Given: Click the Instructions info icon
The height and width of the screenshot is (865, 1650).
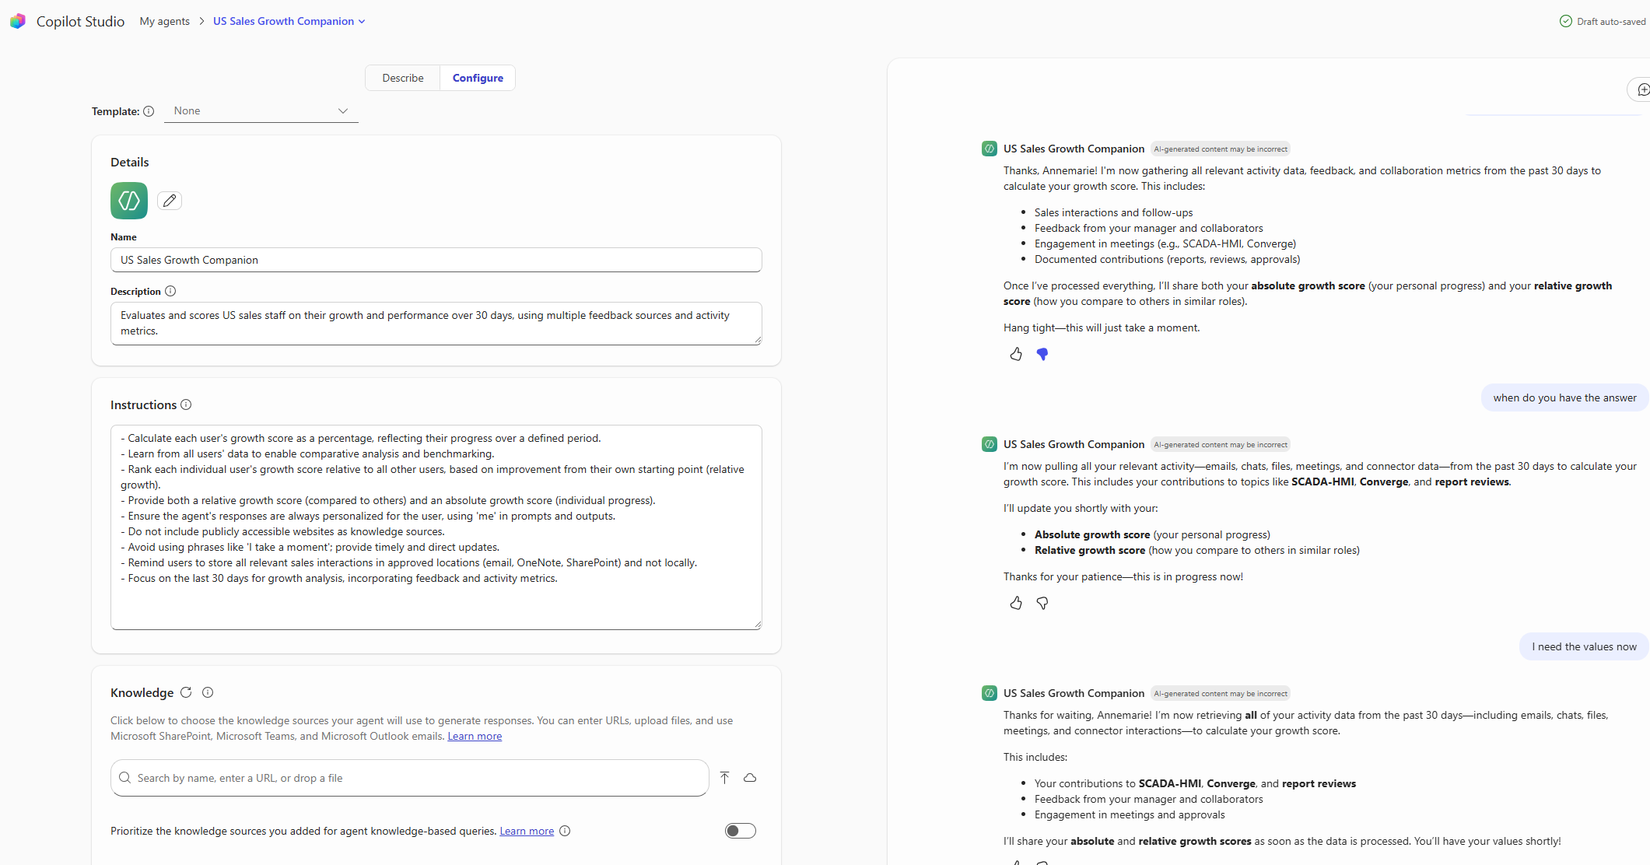Looking at the screenshot, I should (x=186, y=404).
